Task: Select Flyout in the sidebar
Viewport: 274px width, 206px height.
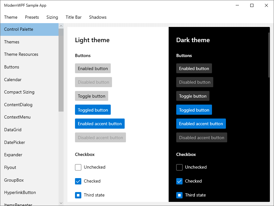Action: pos(29,168)
